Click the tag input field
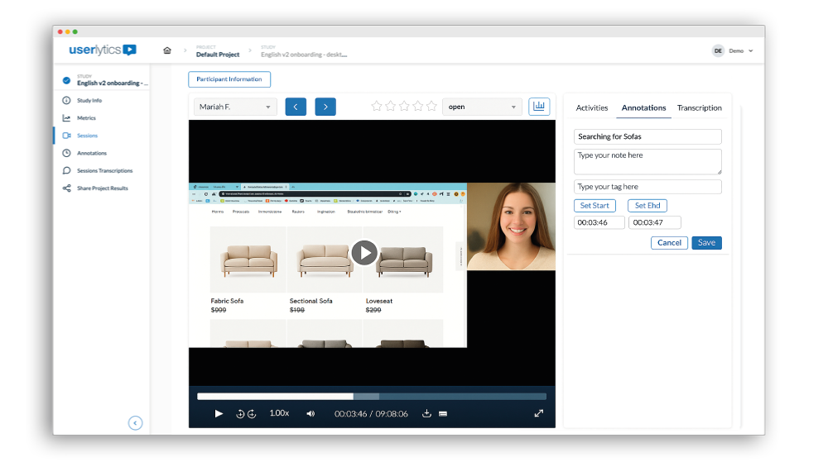The height and width of the screenshot is (462, 828). coord(647,187)
